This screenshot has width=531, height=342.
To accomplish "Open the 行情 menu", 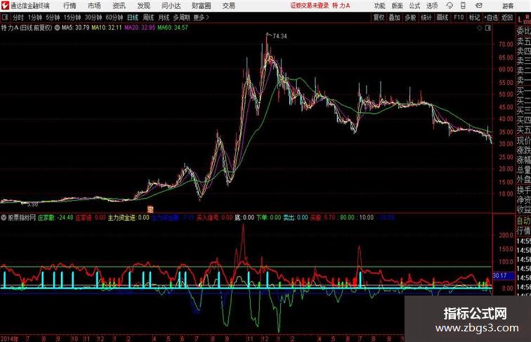I will click(70, 6).
